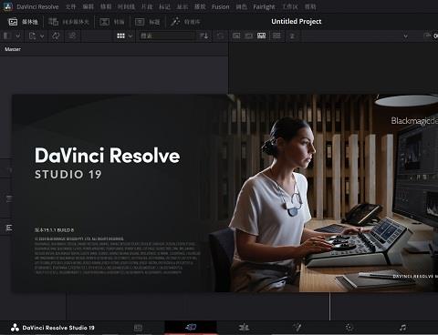Click the viewer icon right of Timeline mode
The image size is (438, 335).
pos(276,36)
